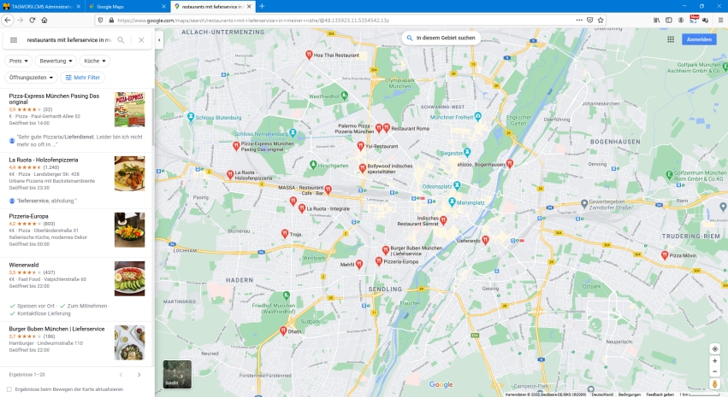Select the Street View pegman icon

pyautogui.click(x=714, y=384)
